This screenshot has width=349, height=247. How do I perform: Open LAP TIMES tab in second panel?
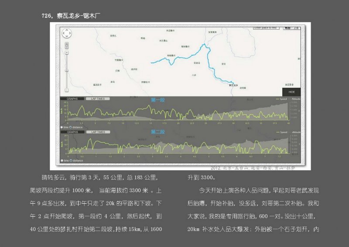pos(98,132)
